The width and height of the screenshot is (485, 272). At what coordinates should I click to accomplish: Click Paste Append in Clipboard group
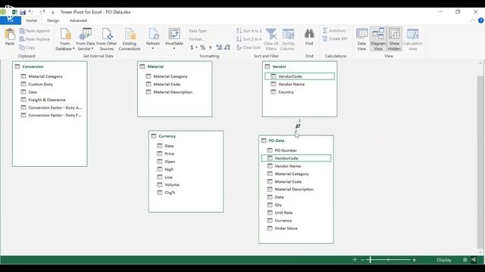click(x=34, y=31)
